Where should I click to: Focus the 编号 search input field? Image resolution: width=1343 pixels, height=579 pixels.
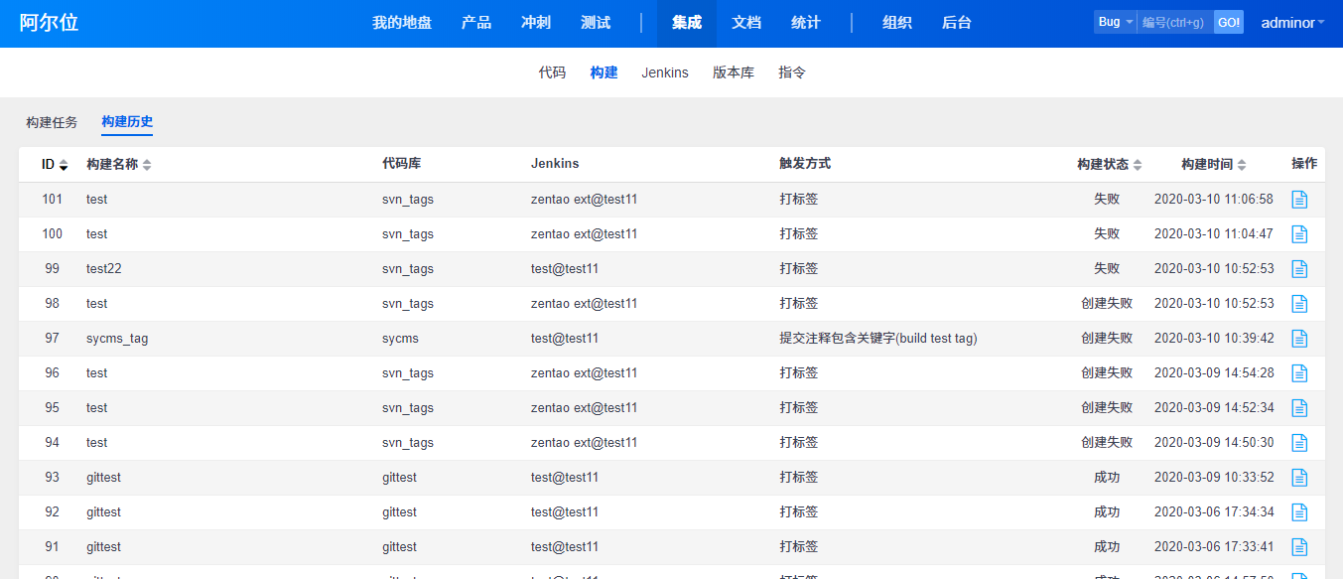[1174, 22]
